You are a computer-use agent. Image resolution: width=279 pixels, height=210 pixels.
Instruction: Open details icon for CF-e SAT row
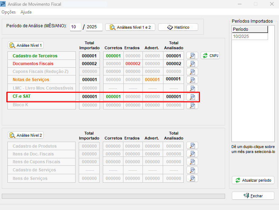click(x=192, y=97)
